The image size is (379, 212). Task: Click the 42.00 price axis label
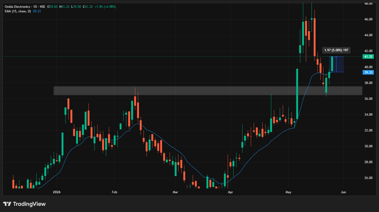[368, 51]
